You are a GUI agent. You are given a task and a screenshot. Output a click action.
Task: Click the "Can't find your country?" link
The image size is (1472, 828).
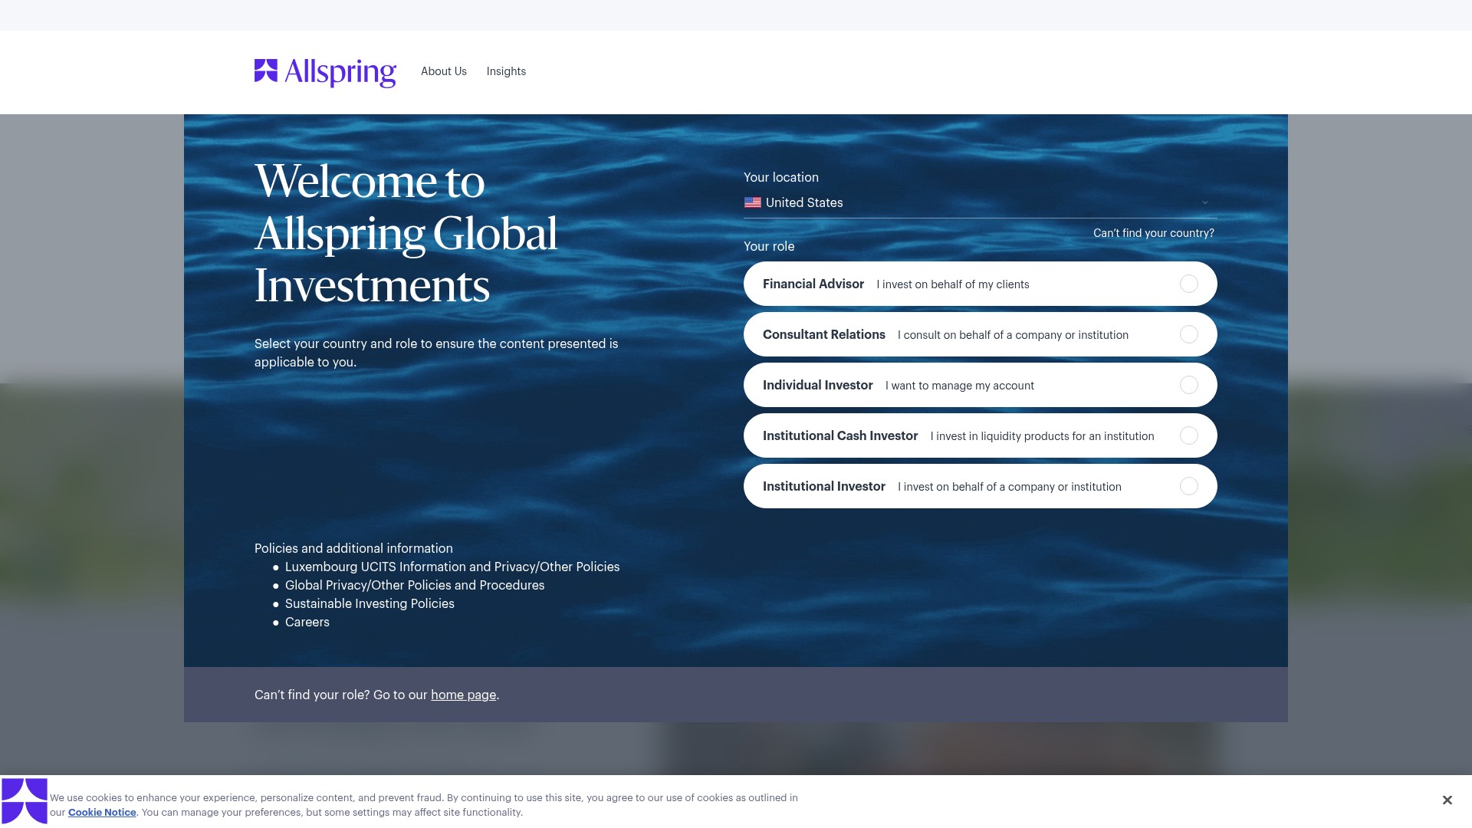tap(1154, 233)
